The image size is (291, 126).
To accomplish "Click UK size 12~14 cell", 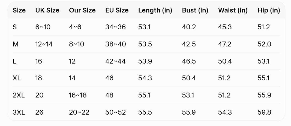I will (44, 44).
